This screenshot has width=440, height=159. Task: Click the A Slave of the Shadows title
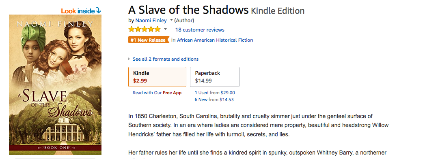(188, 10)
